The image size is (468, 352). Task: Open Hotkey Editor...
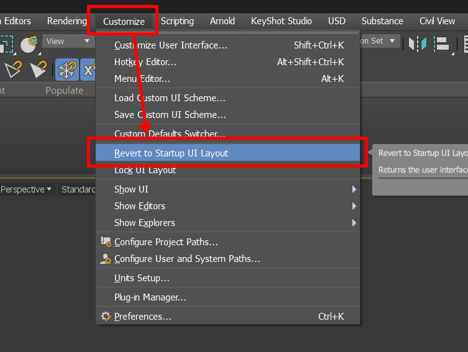click(228, 62)
